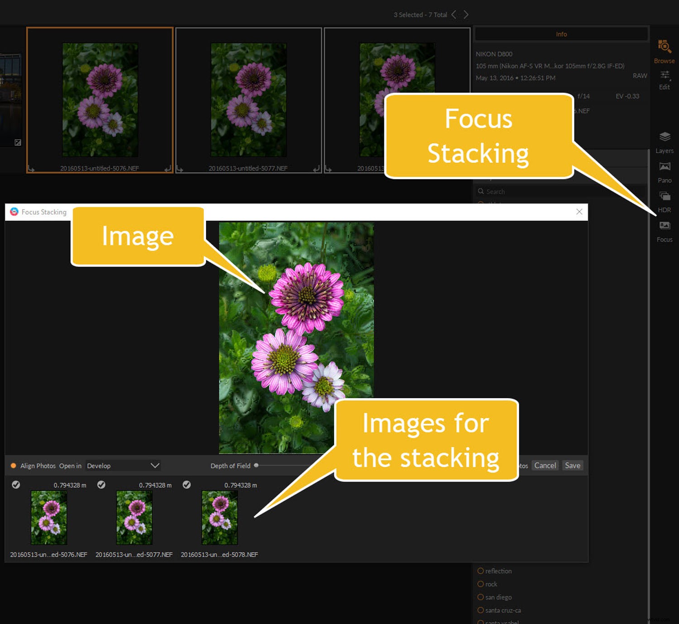Viewport: 679px width, 624px height.
Task: Uncheck the 5078 image from the stack
Action: click(x=187, y=485)
